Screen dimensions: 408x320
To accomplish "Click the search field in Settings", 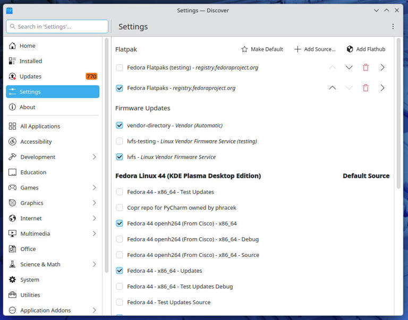I will click(57, 27).
